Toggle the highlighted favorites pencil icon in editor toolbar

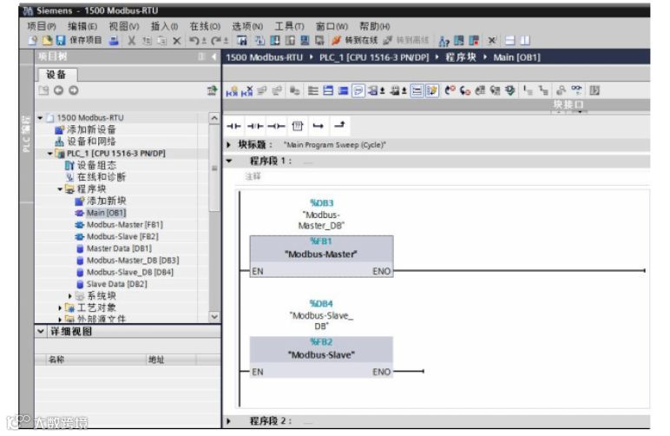point(432,90)
